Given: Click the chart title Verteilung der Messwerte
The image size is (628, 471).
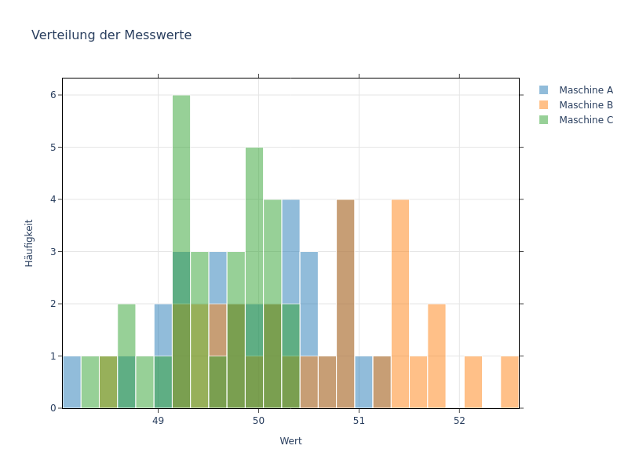Looking at the screenshot, I should 111,35.
